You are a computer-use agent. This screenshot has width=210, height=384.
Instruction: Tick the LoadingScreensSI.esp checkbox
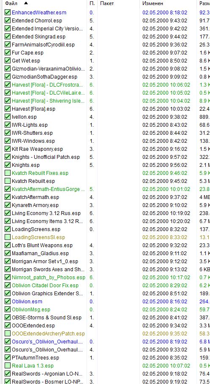(x=8, y=237)
